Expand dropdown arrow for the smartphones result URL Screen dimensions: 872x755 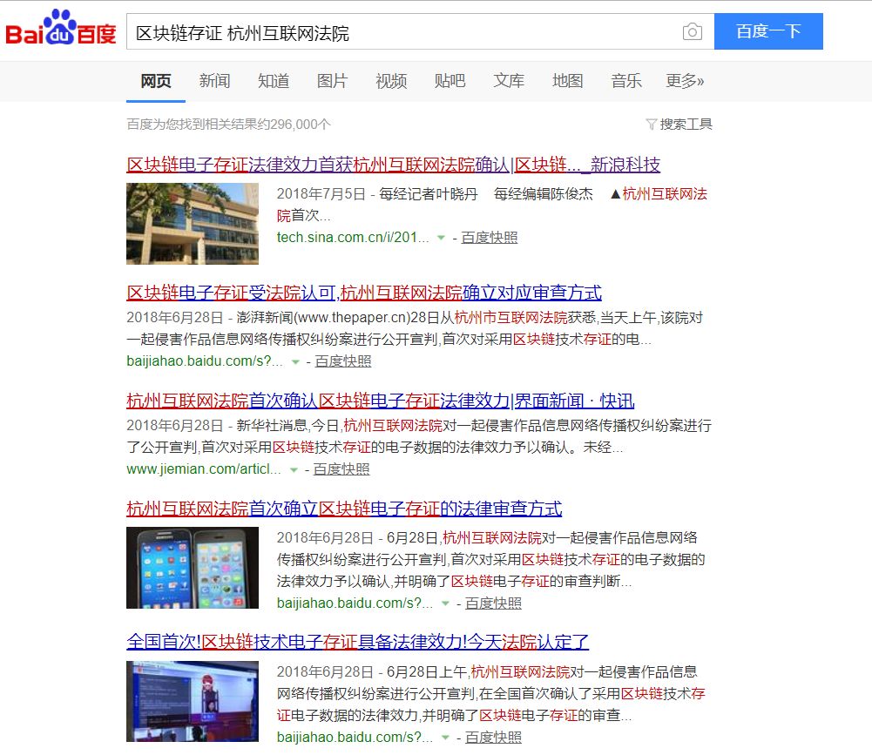(445, 603)
